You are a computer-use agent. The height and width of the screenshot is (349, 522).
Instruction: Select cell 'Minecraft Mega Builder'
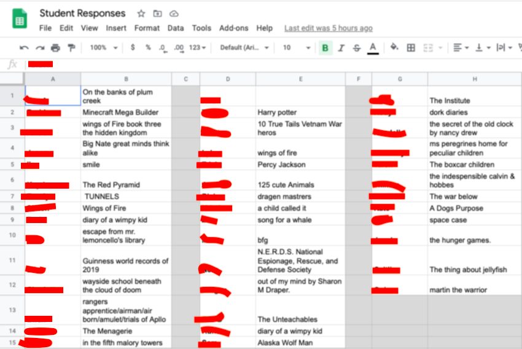[126, 112]
